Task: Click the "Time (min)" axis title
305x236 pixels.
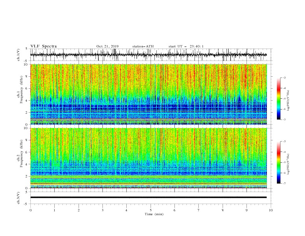Action: 154,214
